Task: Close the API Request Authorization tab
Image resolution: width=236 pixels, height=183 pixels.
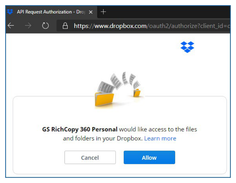Action: (91, 12)
